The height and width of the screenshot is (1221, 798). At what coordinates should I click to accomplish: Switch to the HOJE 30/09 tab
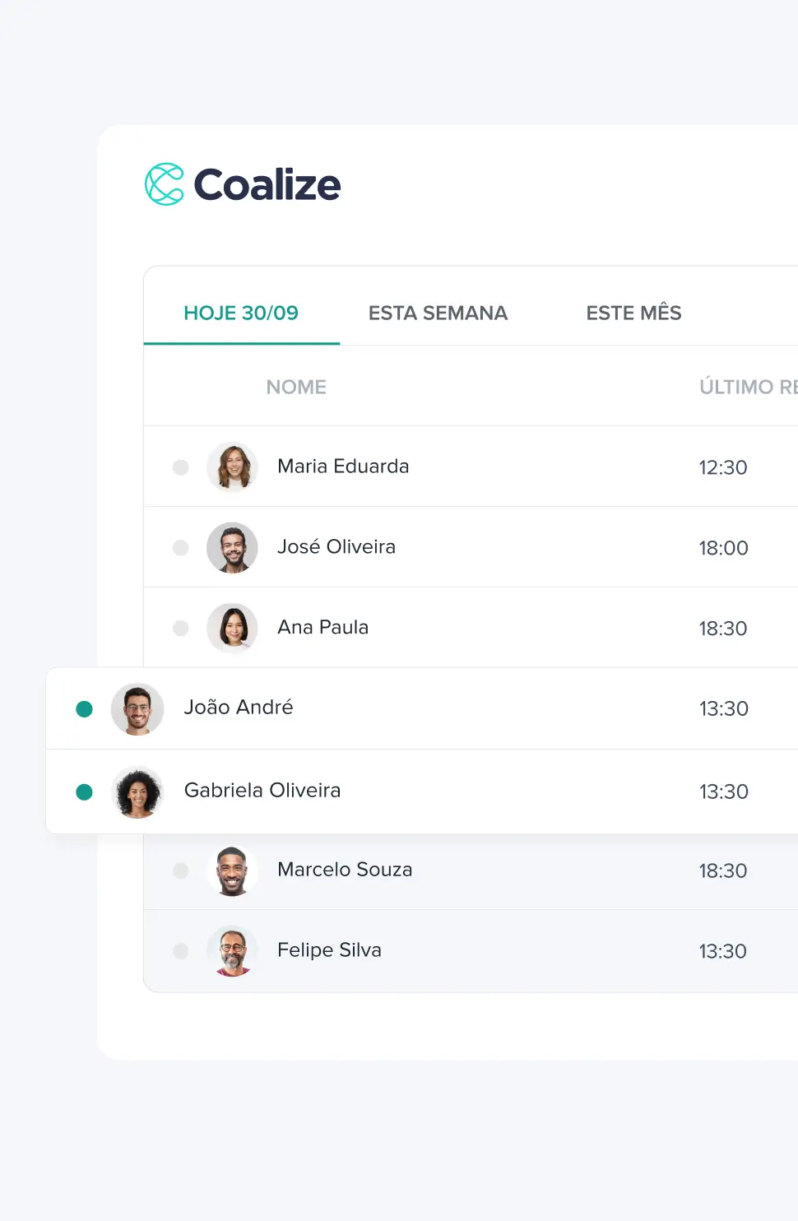pos(241,313)
